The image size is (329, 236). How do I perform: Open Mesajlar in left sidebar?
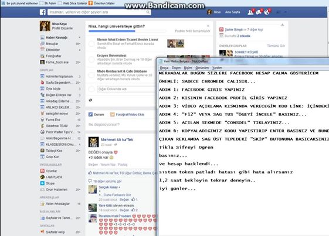click(x=52, y=43)
